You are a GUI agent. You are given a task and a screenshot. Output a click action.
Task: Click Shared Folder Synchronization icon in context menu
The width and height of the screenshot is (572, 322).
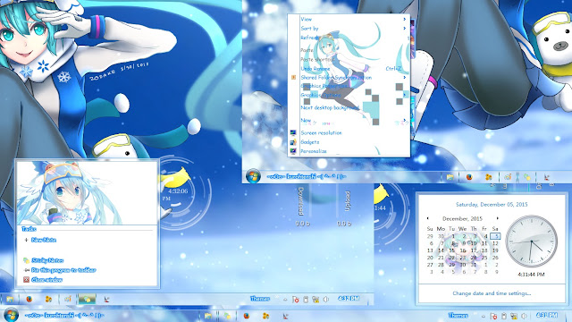(x=293, y=78)
